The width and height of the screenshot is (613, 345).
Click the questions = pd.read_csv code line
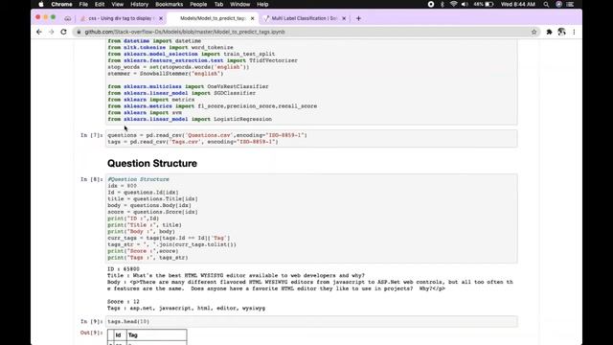click(208, 135)
